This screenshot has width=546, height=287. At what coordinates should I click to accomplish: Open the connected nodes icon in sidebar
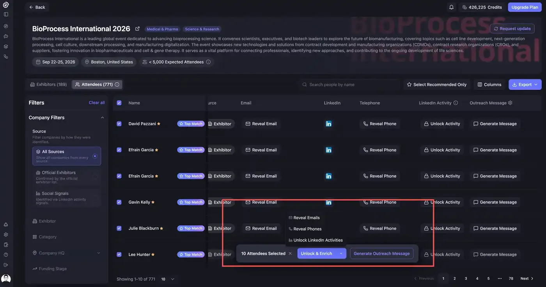tap(6, 57)
